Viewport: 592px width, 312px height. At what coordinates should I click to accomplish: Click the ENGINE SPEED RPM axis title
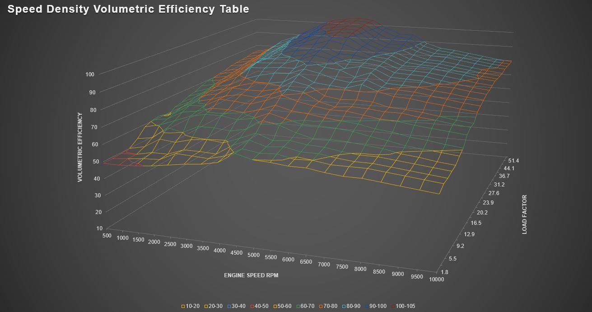pos(251,275)
